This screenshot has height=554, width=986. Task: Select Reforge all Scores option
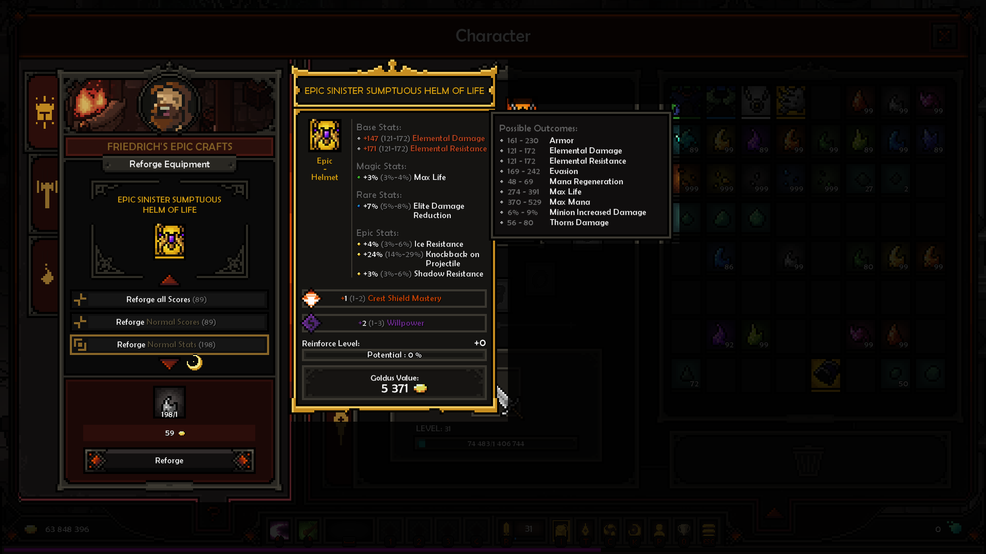[x=169, y=300]
